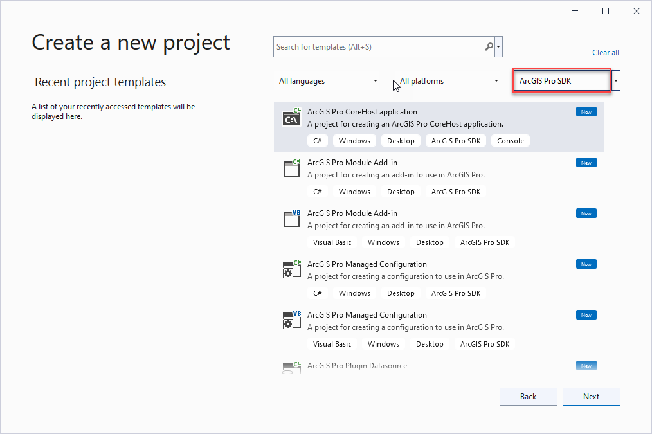The height and width of the screenshot is (434, 652).
Task: Click the Console tag on CoreHost template
Action: pyautogui.click(x=510, y=140)
